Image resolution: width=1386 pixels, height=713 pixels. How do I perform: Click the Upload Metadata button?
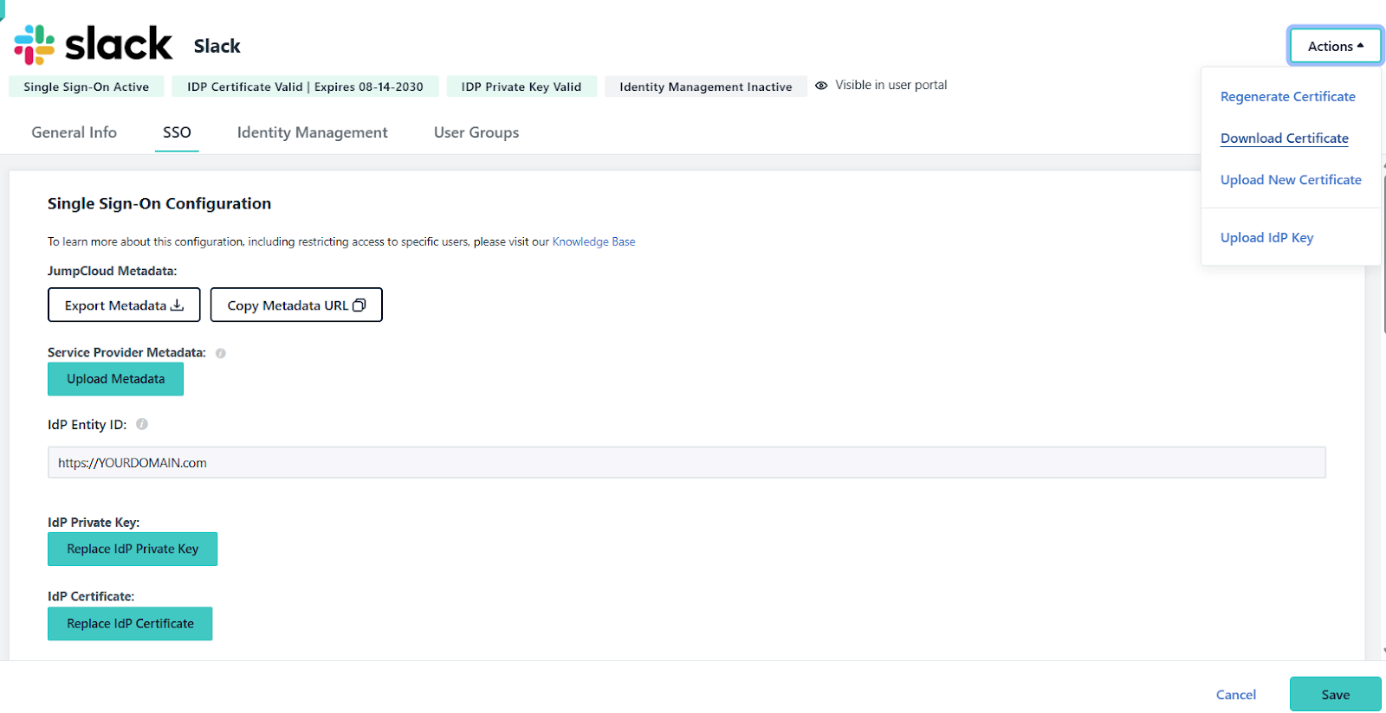tap(115, 379)
